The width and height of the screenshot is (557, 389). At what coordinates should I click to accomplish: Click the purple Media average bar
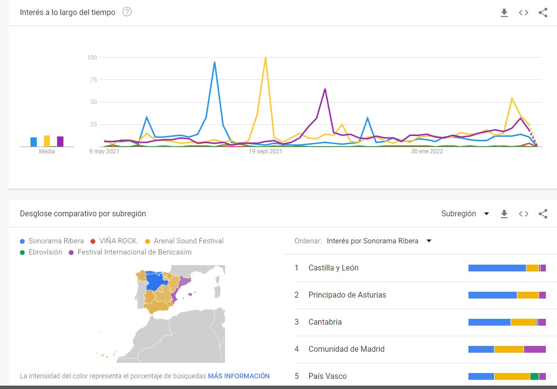[x=60, y=141]
